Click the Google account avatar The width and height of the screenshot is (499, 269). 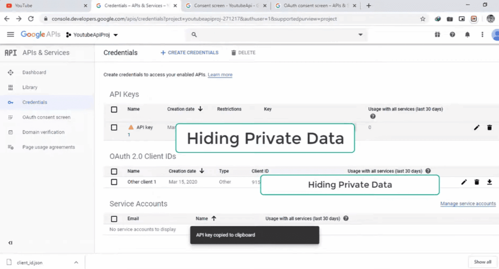pyautogui.click(x=495, y=35)
